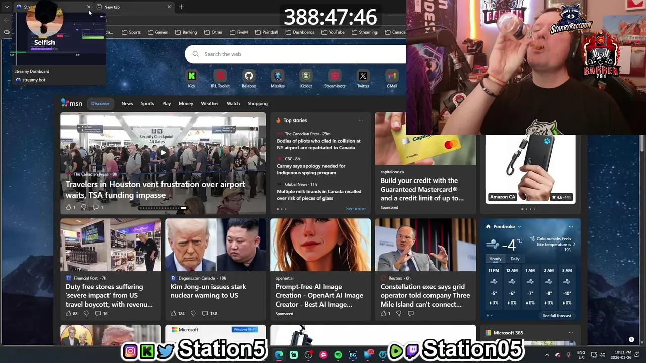Like the duty free stores article
The image size is (646, 363).
coord(69,313)
